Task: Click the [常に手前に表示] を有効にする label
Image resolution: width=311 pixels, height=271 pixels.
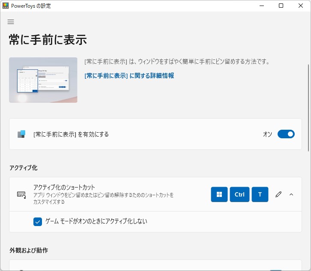Action: [71, 134]
